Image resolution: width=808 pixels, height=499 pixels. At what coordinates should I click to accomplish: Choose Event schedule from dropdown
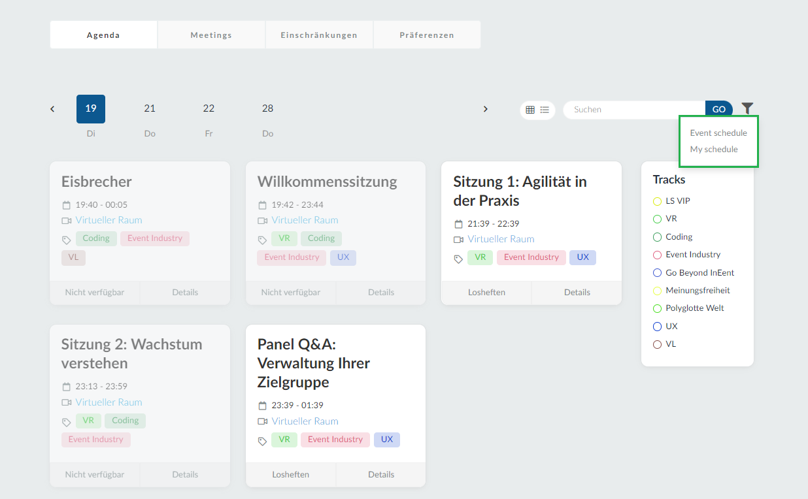coord(718,133)
